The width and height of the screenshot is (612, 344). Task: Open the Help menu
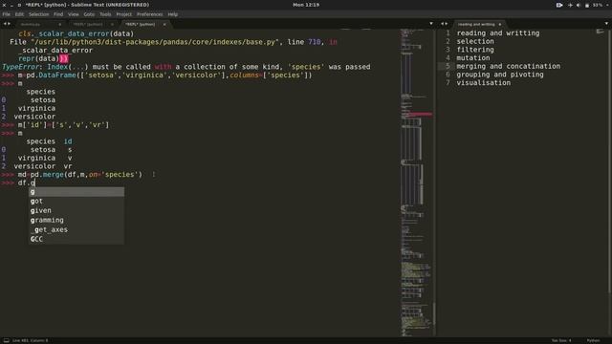point(173,14)
